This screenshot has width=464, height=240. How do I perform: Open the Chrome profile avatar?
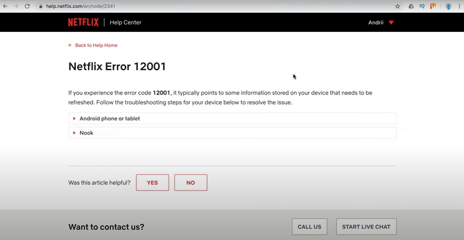point(448,6)
